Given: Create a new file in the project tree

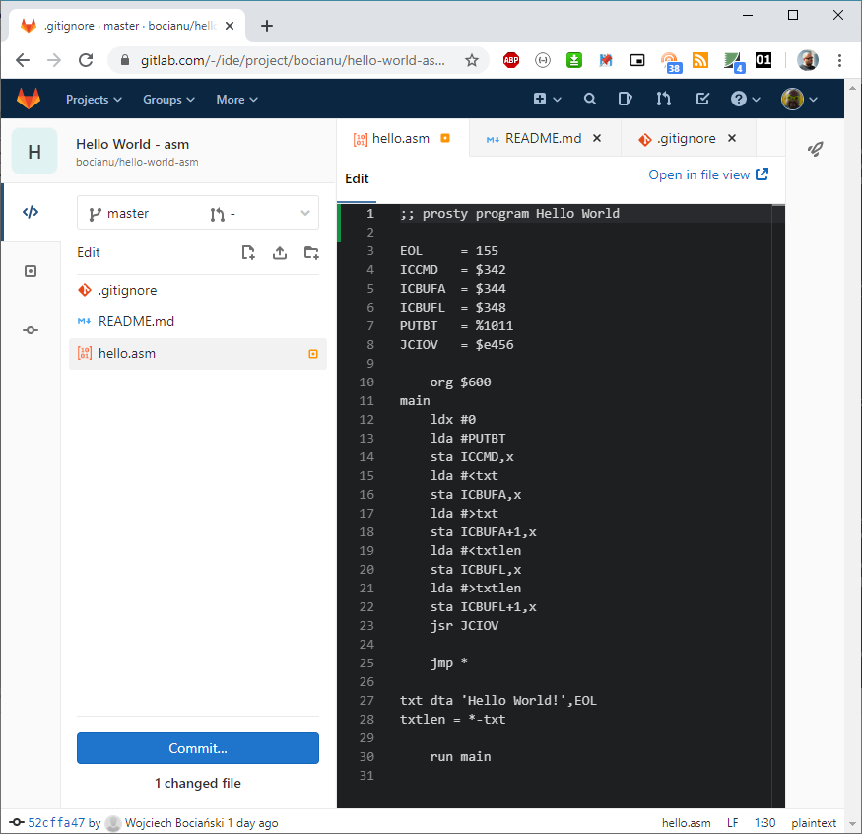Looking at the screenshot, I should [248, 252].
